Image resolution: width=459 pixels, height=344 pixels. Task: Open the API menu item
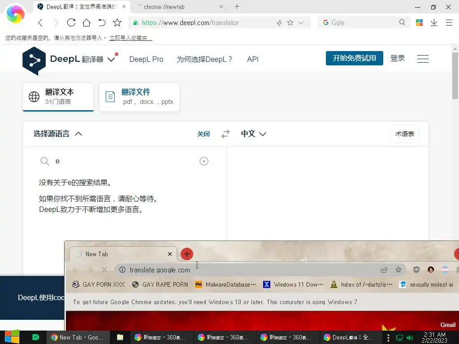(x=253, y=60)
